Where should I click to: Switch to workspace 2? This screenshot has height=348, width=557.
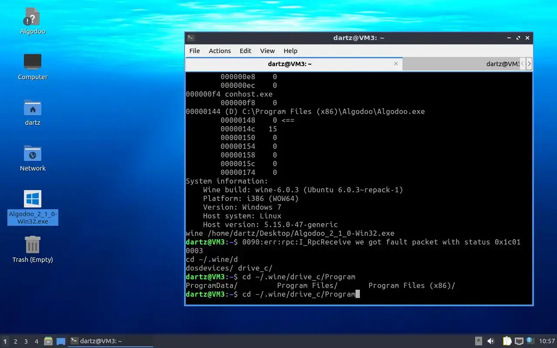16,341
